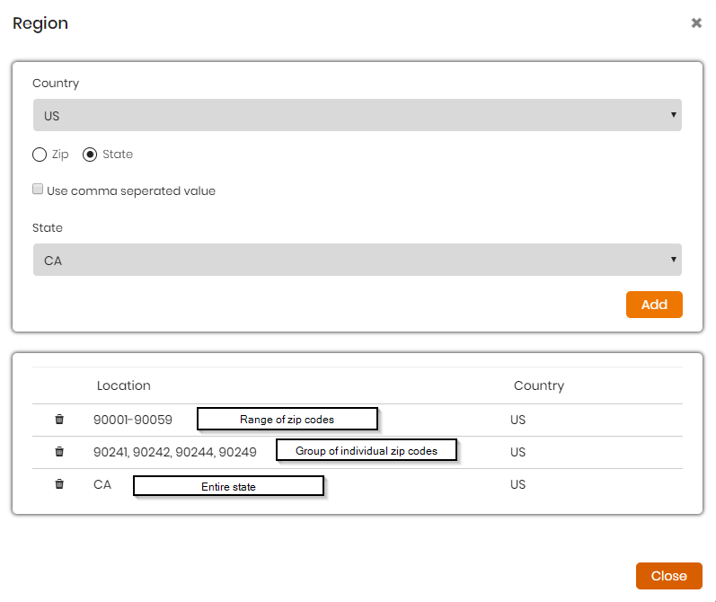Image resolution: width=716 pixels, height=602 pixels.
Task: Click the Location column header
Action: coord(124,385)
